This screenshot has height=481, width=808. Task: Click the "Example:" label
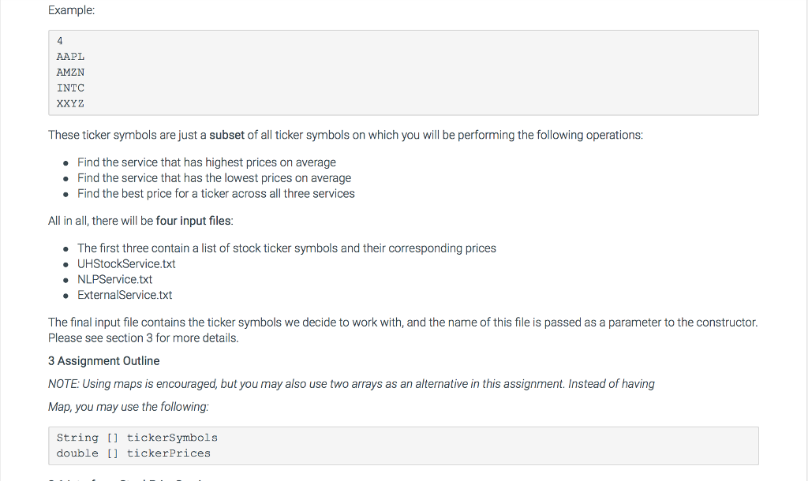click(x=71, y=10)
